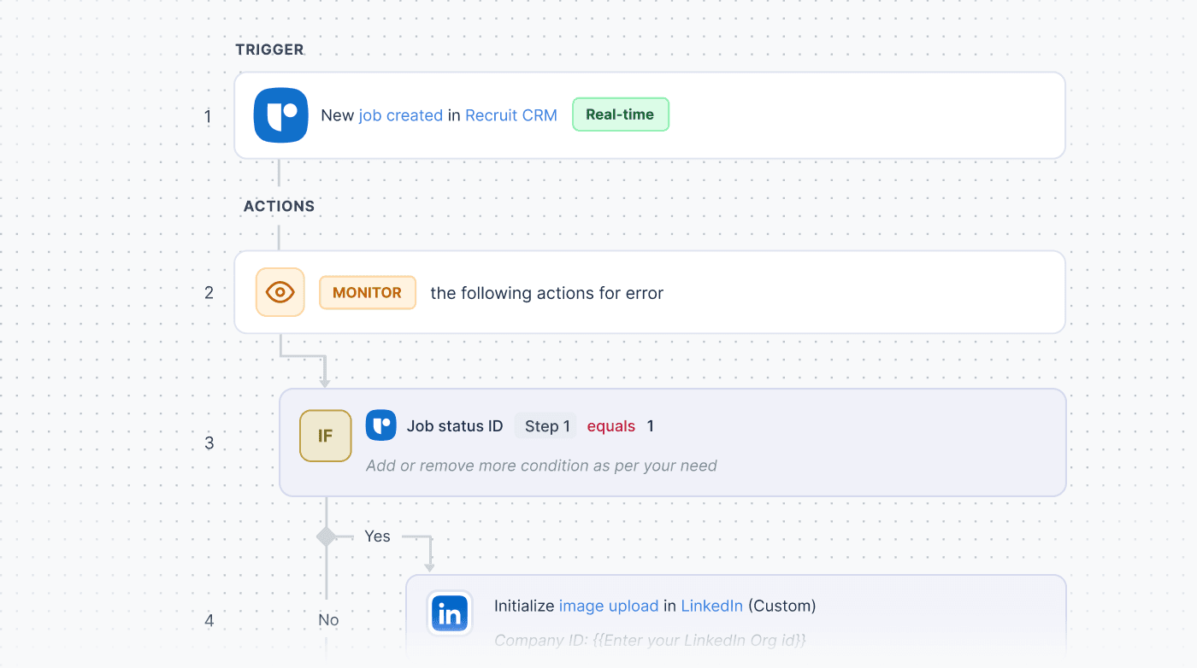This screenshot has width=1197, height=668.
Task: Click the '(Custom)' text in step 4
Action: tap(782, 606)
